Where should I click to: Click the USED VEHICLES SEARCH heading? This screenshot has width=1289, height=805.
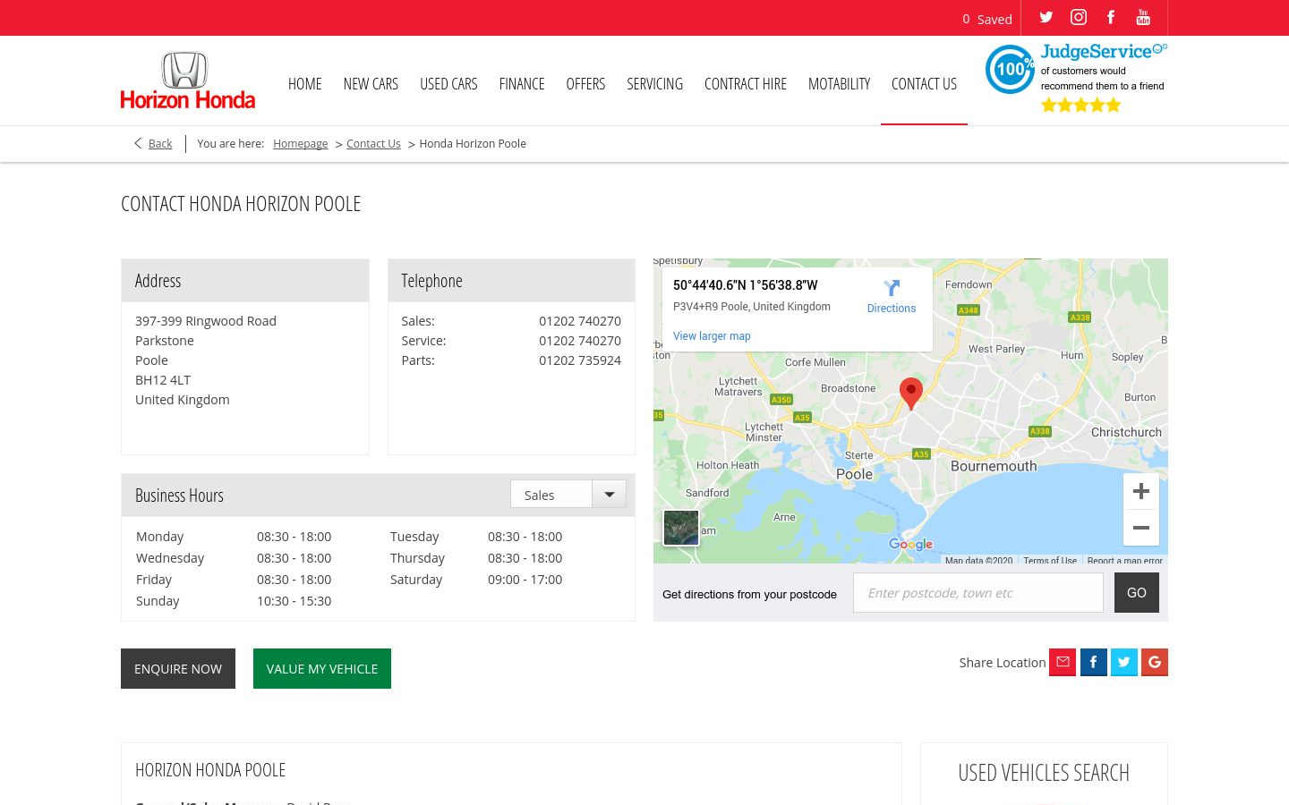pyautogui.click(x=1044, y=773)
